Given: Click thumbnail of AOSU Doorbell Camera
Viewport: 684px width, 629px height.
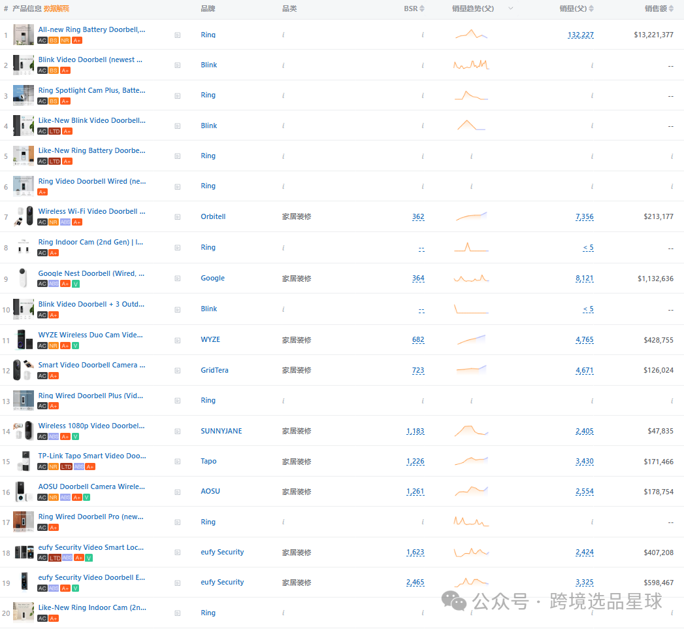Looking at the screenshot, I should pyautogui.click(x=24, y=492).
